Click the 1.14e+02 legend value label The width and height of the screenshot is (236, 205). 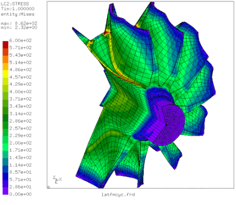[21, 165]
